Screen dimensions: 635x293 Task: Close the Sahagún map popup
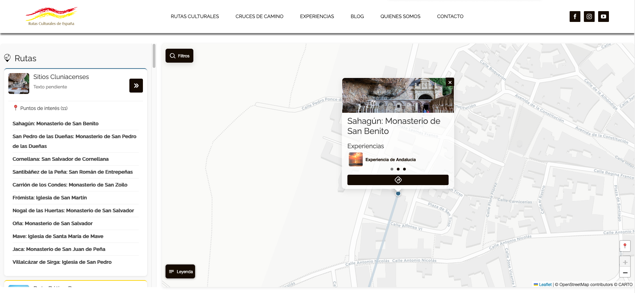coord(450,82)
